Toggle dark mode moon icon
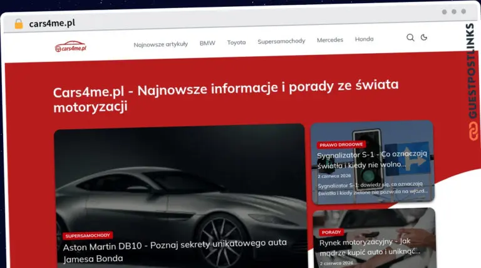Viewport: 481px width, 268px height. 424,37
